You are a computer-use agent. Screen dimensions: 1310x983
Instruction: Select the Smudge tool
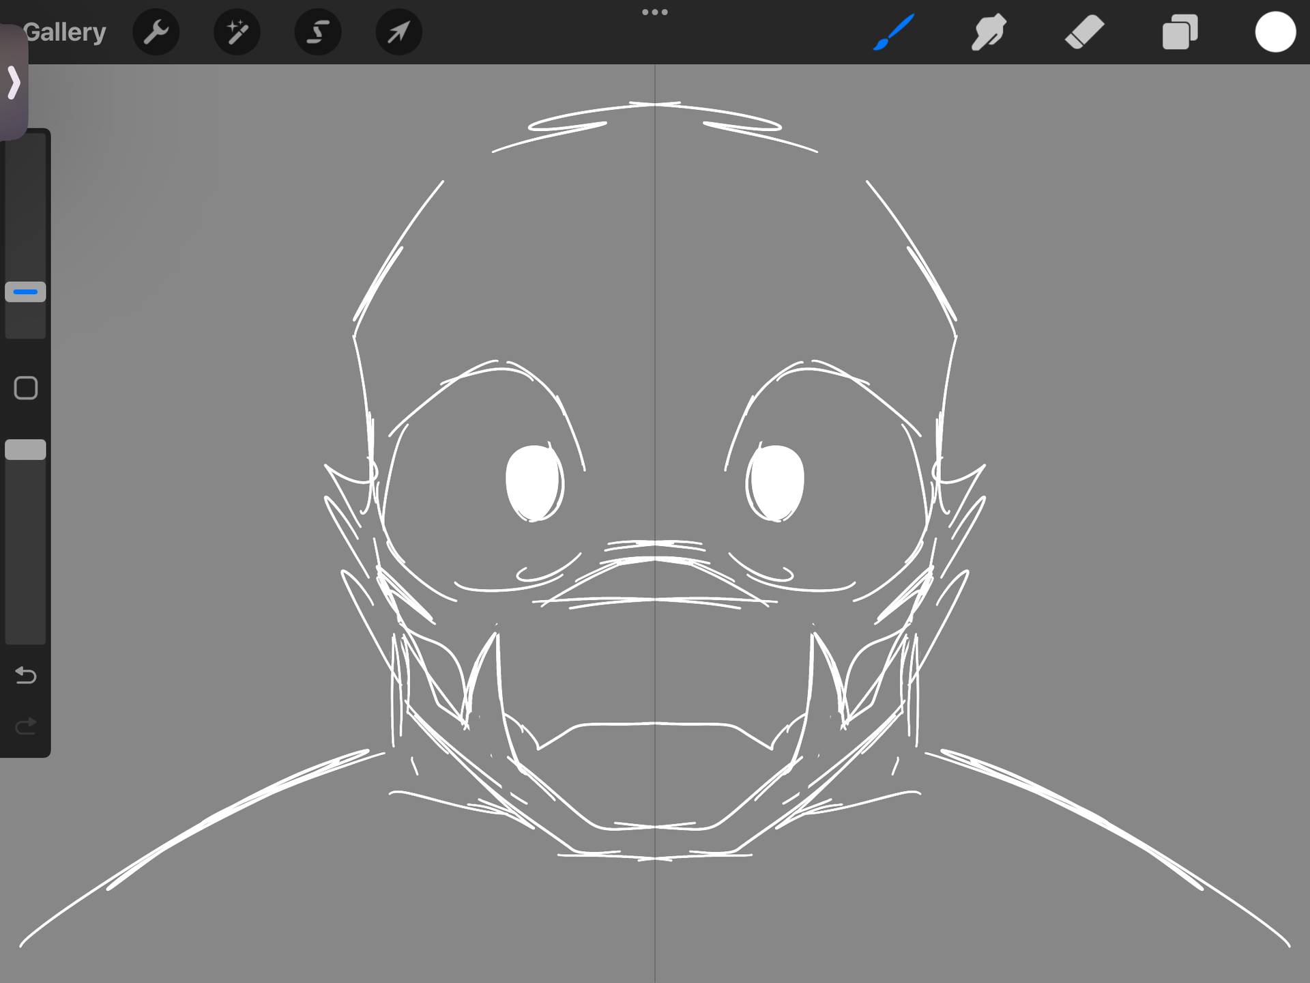click(989, 32)
